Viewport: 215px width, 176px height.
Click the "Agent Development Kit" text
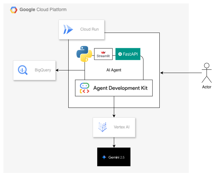coord(120,88)
